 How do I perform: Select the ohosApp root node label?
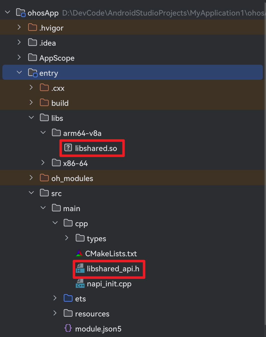pyautogui.click(x=43, y=13)
